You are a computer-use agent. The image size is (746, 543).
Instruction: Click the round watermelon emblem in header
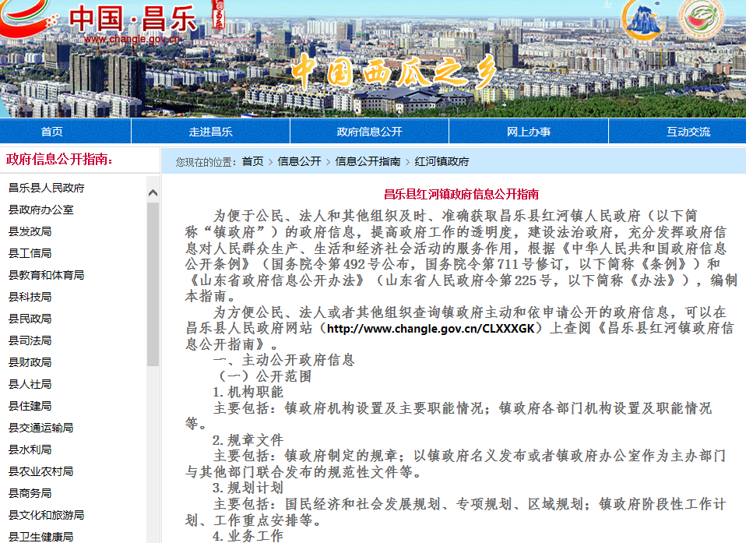tap(701, 21)
